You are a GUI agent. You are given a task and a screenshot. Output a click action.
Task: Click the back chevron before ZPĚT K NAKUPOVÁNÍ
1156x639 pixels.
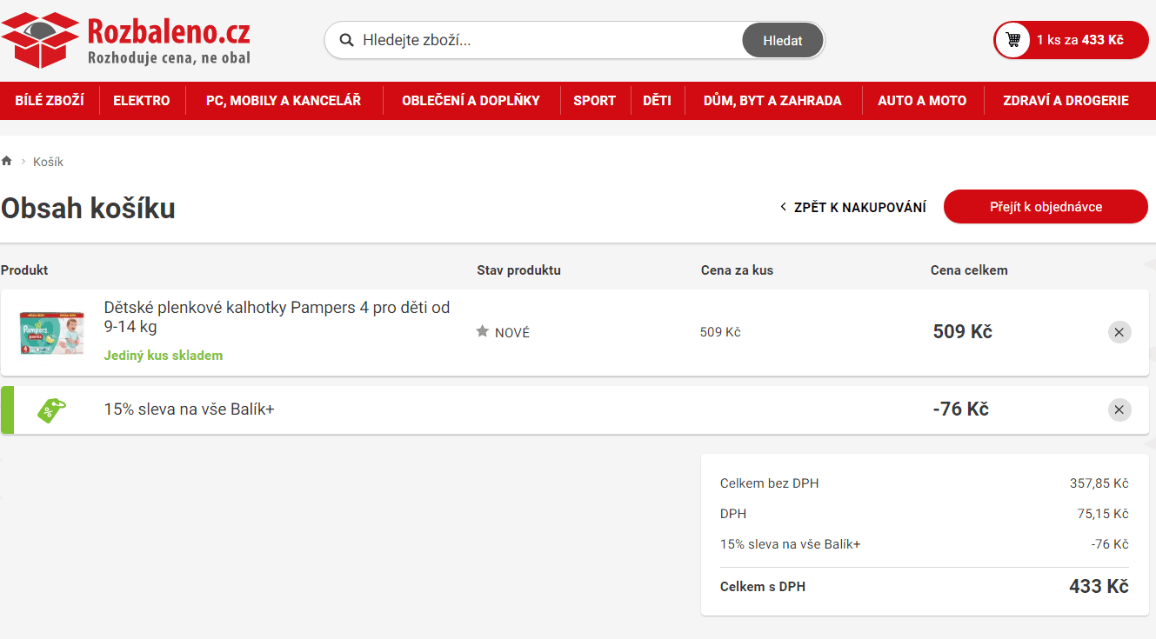[782, 207]
